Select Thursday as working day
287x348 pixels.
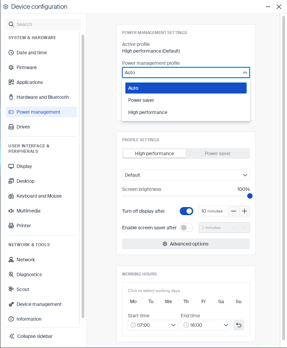click(186, 301)
